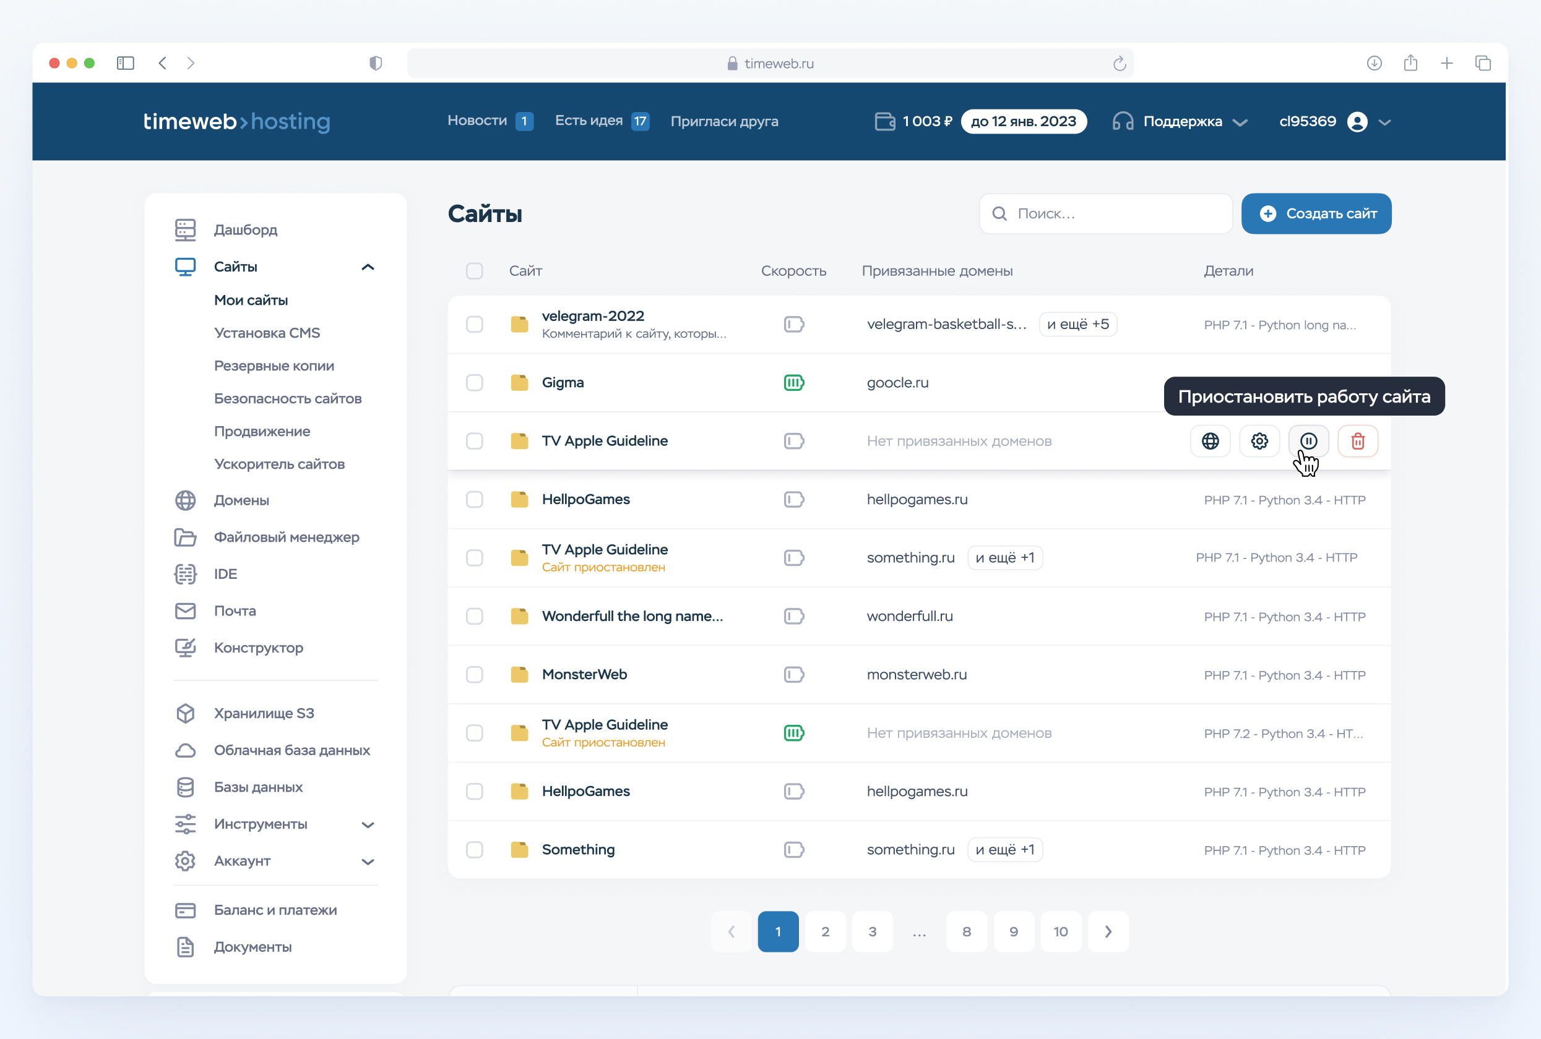Go to page 2 in pagination
This screenshot has width=1541, height=1039.
click(x=825, y=931)
